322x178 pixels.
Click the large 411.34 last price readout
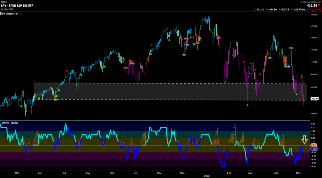(x=312, y=5)
